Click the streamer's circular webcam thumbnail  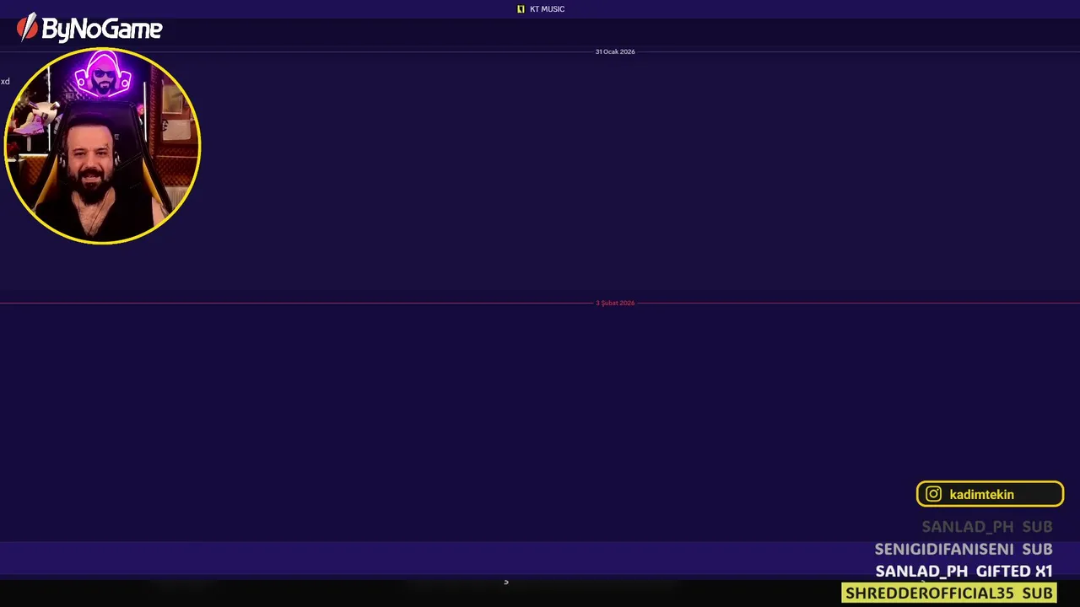click(102, 147)
